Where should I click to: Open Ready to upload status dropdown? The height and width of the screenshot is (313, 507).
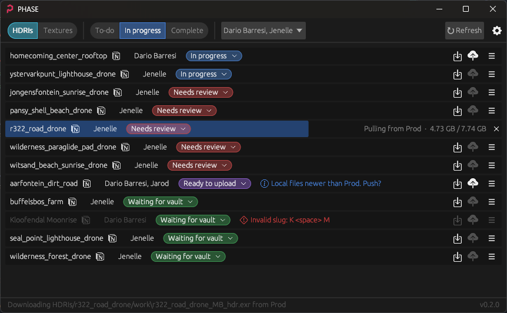pos(215,184)
